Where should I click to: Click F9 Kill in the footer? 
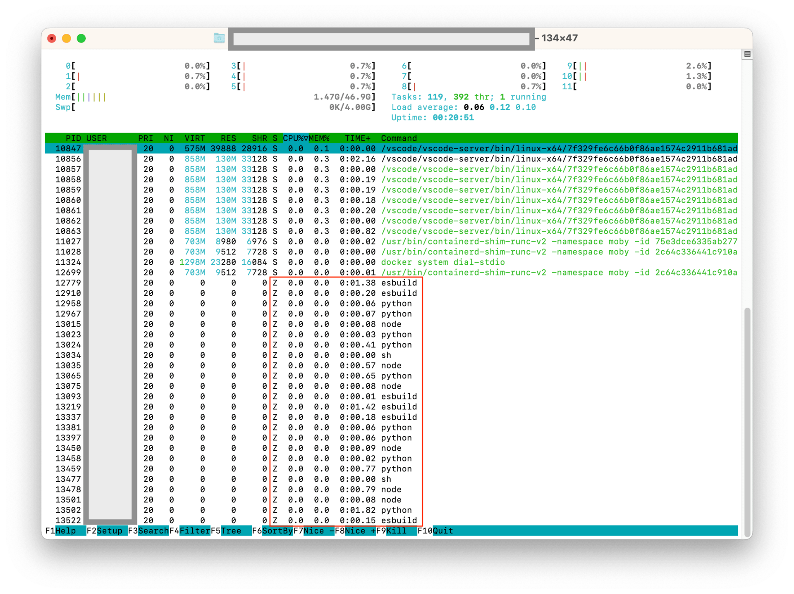coord(396,531)
